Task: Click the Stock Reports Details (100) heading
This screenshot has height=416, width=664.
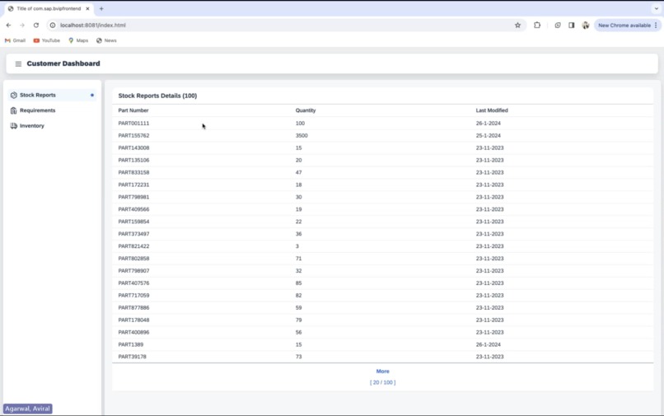Action: click(157, 96)
